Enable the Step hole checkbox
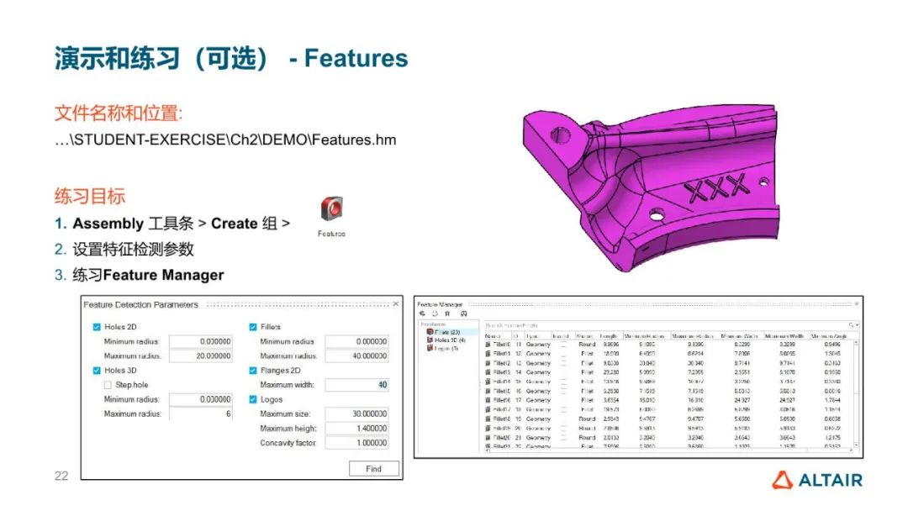Viewport: 908px width, 511px height. pyautogui.click(x=108, y=385)
